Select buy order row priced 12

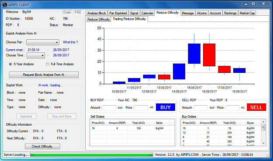coord(221,133)
